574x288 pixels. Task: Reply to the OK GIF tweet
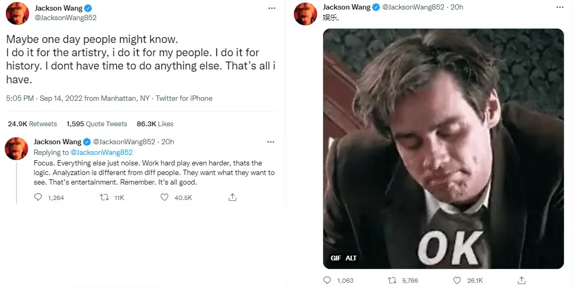click(327, 280)
